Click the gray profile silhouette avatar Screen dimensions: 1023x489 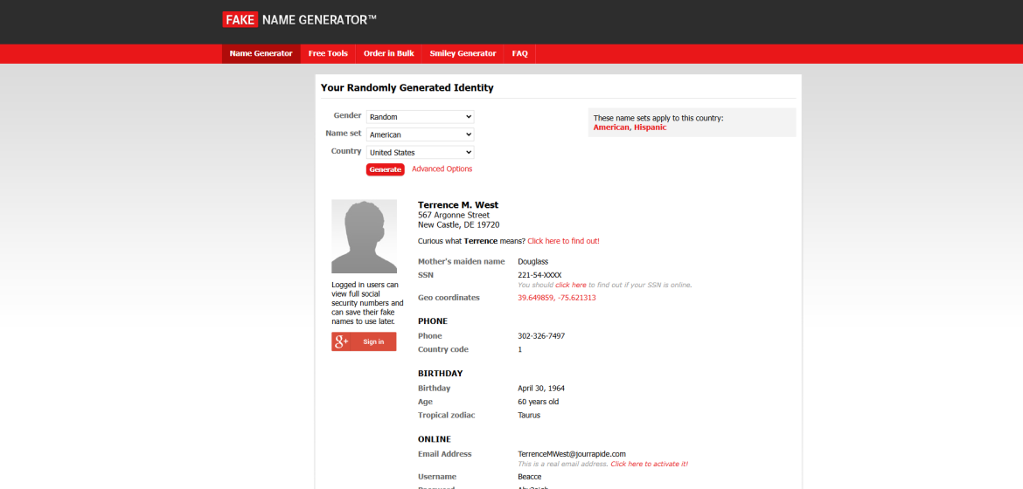pos(364,236)
